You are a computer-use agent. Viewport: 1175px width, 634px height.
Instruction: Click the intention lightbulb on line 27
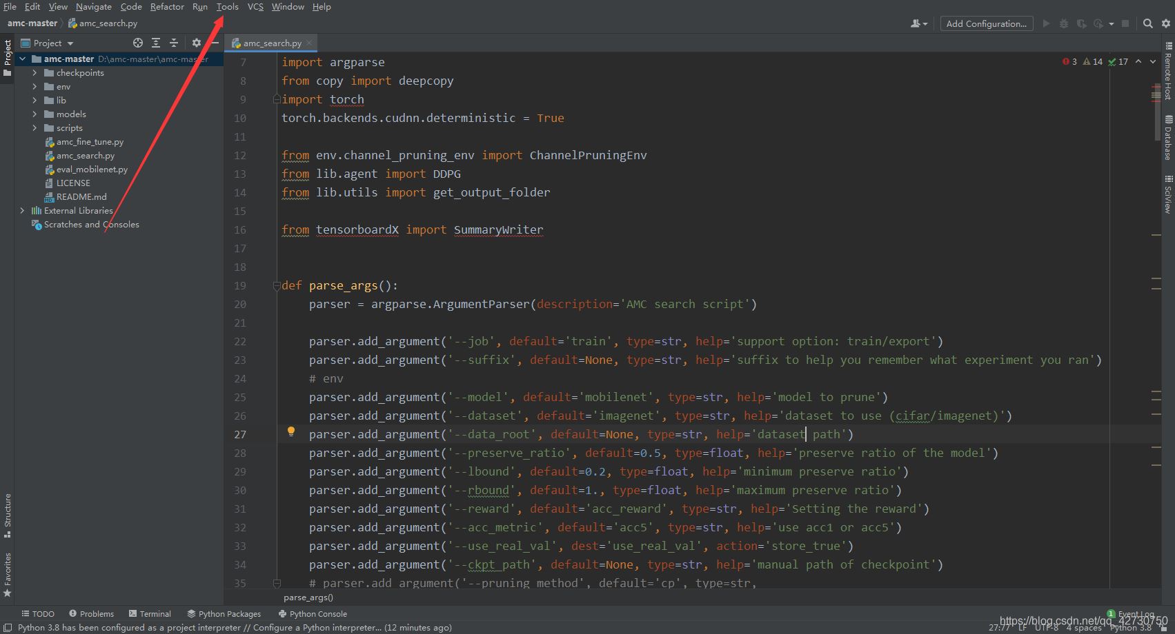click(291, 431)
